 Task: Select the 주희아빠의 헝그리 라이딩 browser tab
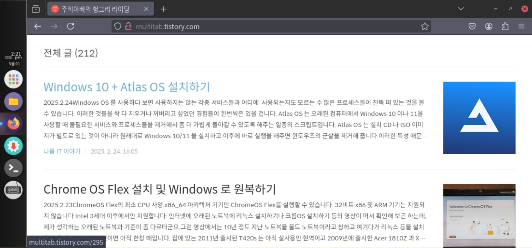[100, 9]
